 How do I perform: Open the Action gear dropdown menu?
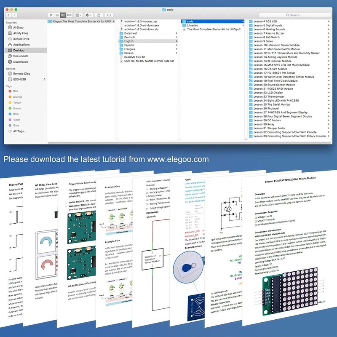[x=89, y=15]
